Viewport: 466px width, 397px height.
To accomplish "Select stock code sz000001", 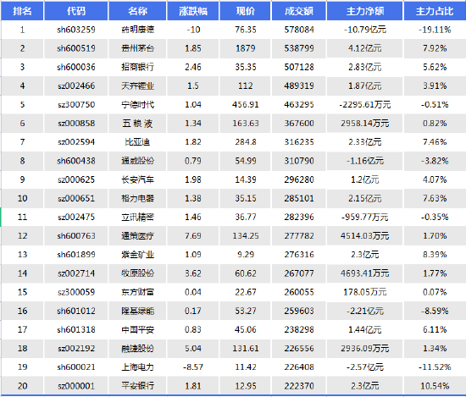I will 76,386.
